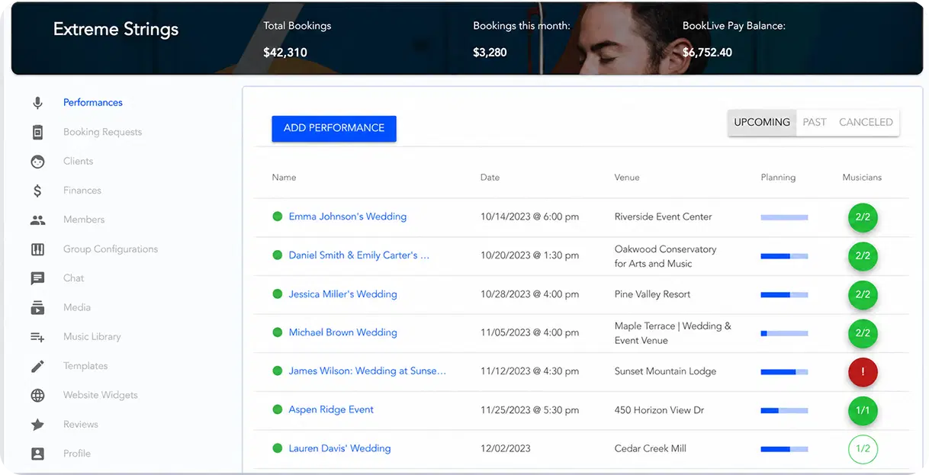Click the Cedar Creek Mill venue
Screen dimensions: 929x475
click(x=650, y=448)
